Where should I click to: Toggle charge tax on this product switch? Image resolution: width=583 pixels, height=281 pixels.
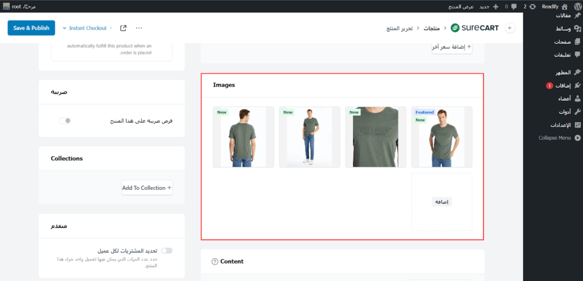pyautogui.click(x=65, y=121)
